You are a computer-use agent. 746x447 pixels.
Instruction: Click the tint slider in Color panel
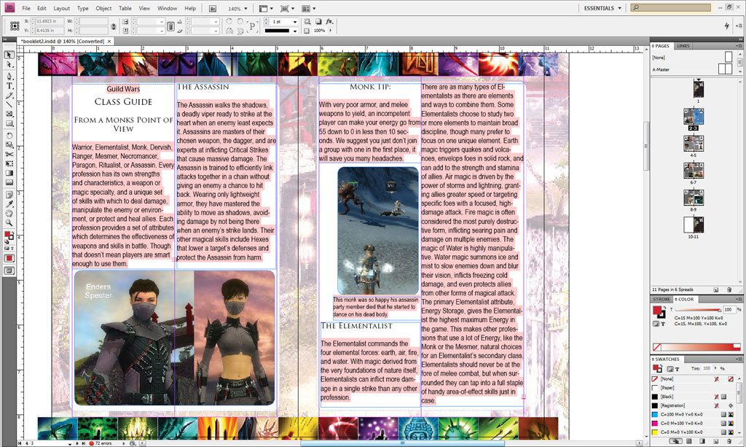698,310
